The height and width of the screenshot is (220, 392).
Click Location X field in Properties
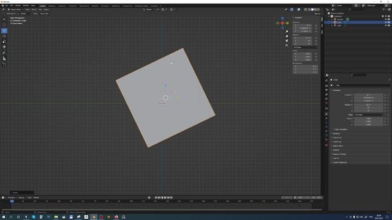369,95
